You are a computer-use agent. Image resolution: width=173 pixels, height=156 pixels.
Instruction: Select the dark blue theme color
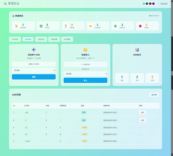coord(147,4)
